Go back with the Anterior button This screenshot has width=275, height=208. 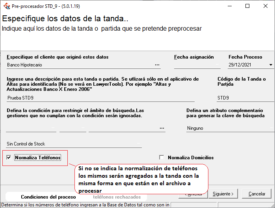pos(193,194)
